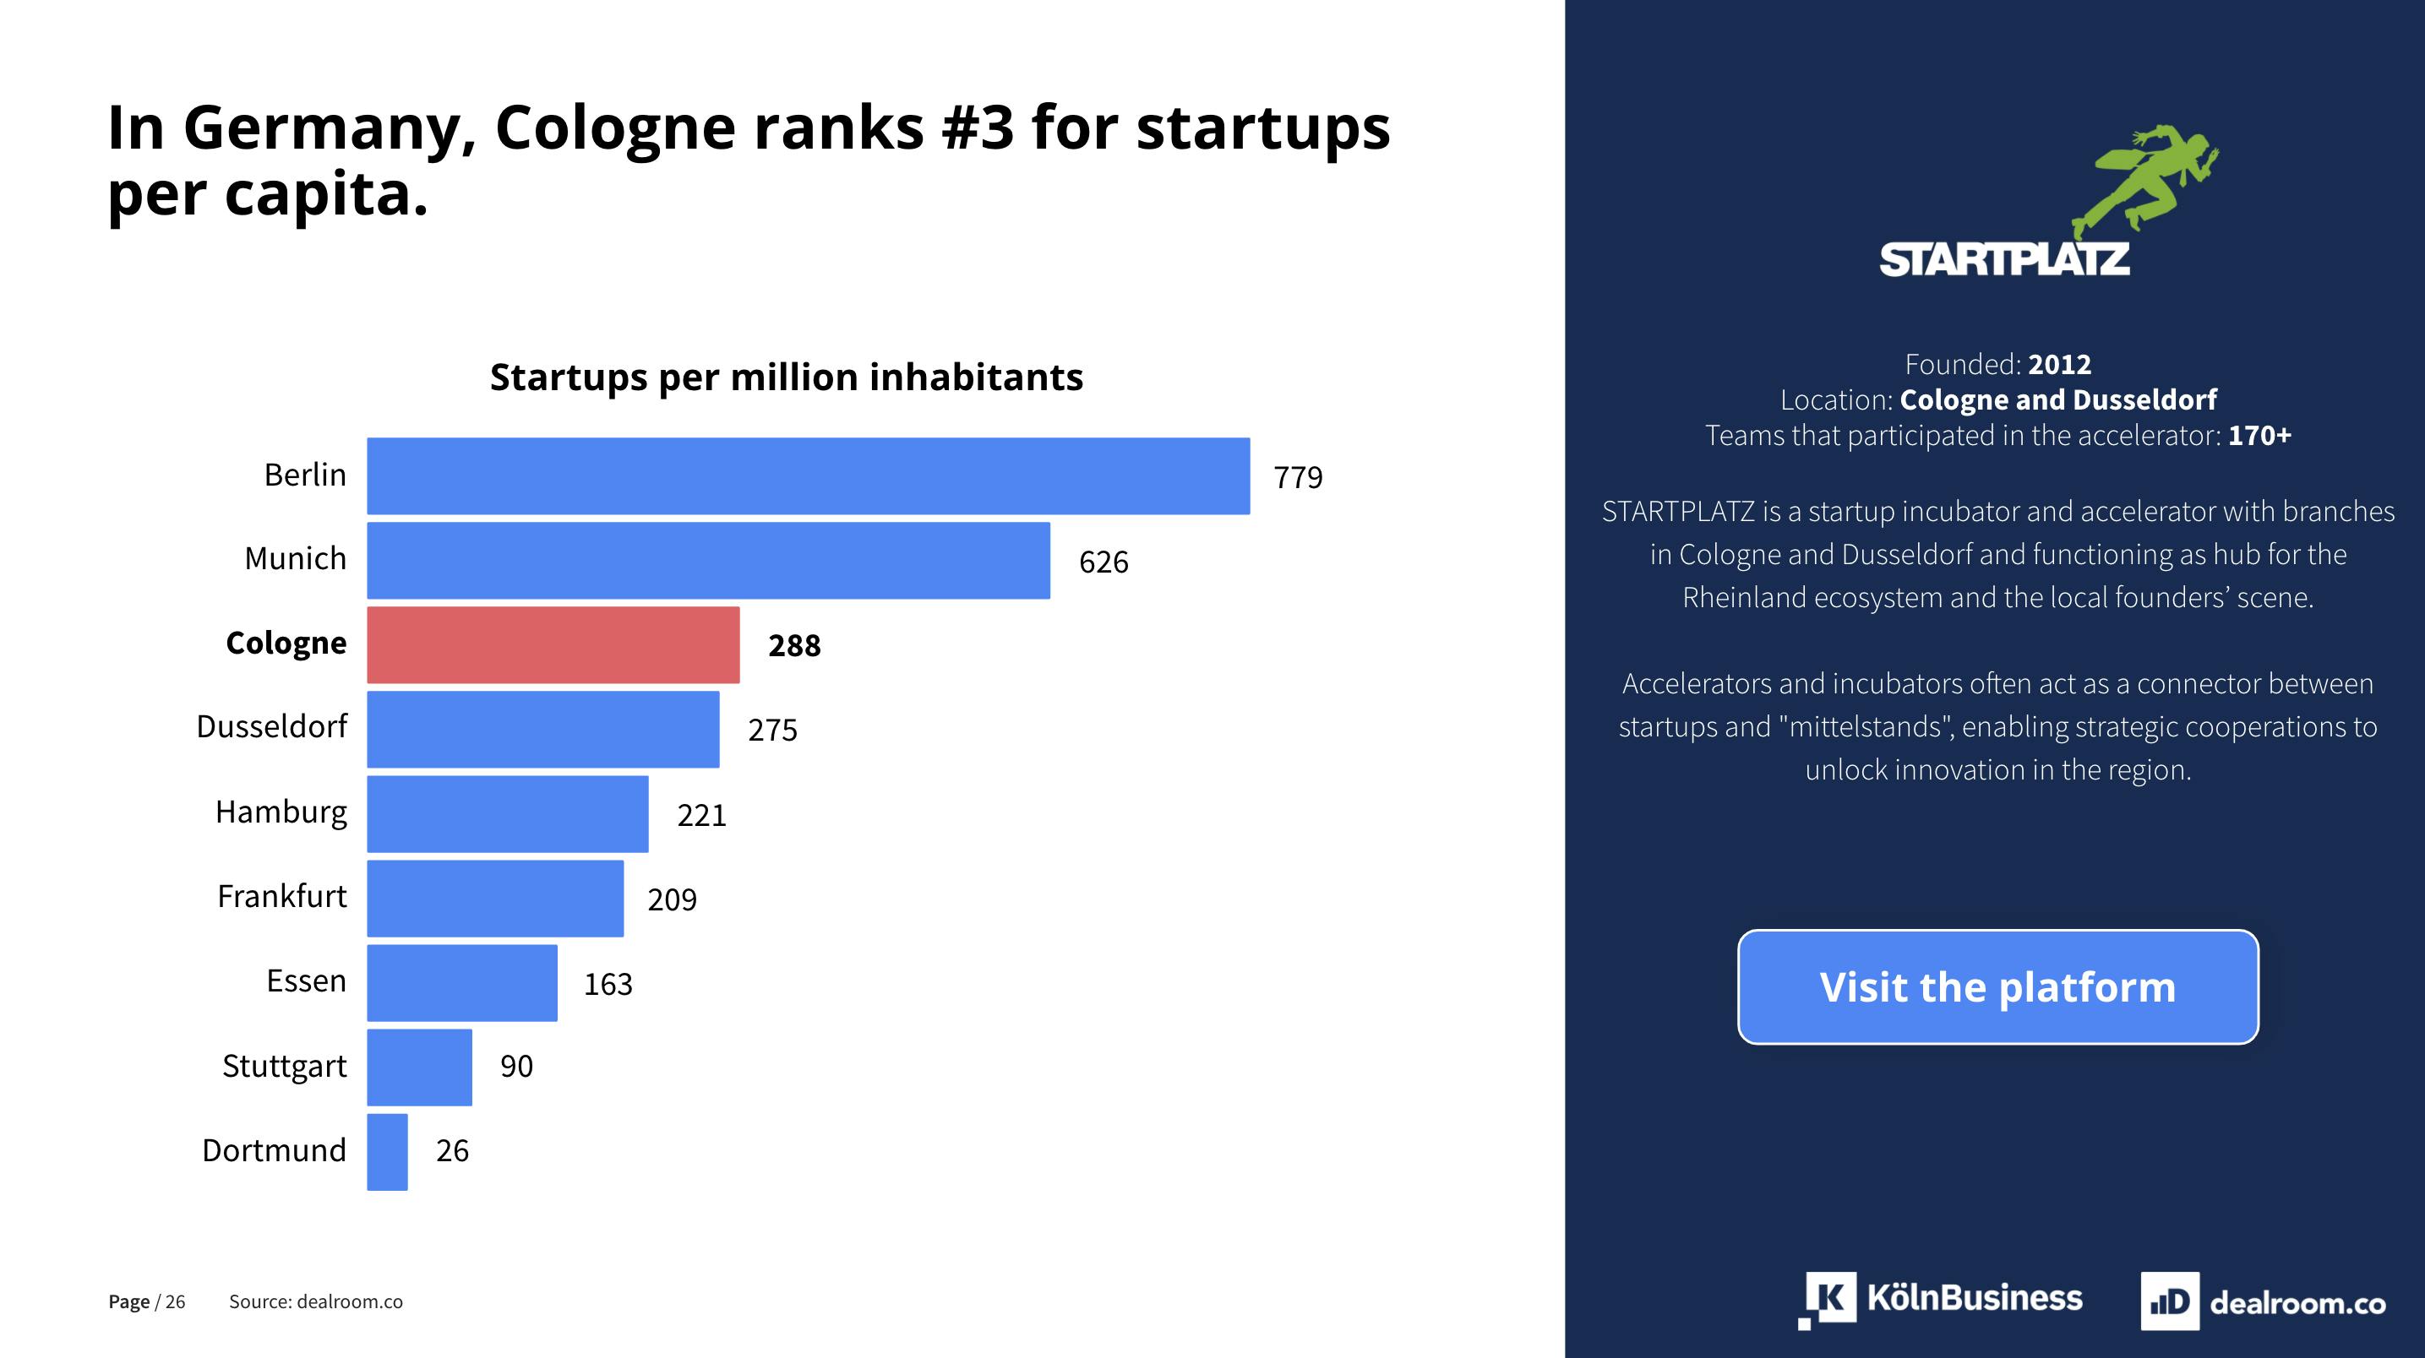
Task: Click the STARTPLATZ wordmark text
Action: click(x=2004, y=260)
